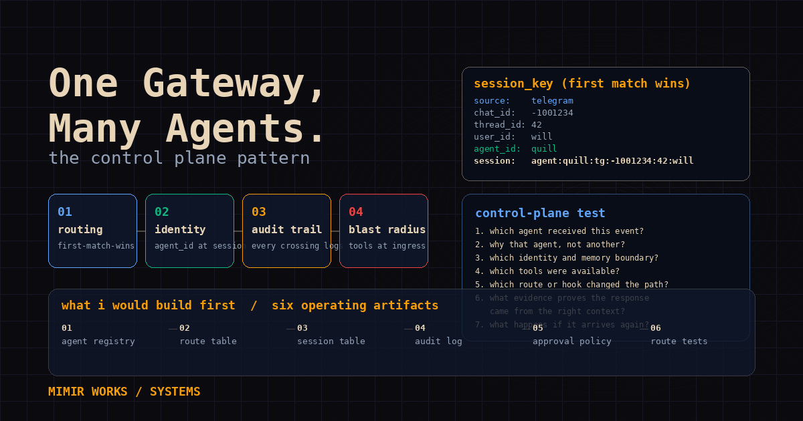Click the 'agent_id: quill' row
The image size is (803, 421).
click(x=515, y=149)
